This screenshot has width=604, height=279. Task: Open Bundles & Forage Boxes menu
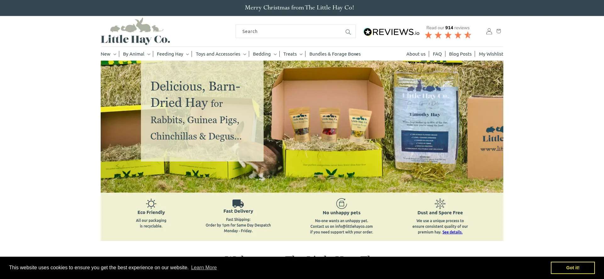tap(335, 54)
